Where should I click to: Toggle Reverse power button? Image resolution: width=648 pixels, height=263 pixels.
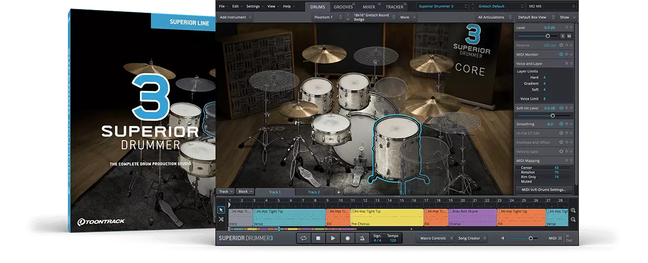[561, 45]
